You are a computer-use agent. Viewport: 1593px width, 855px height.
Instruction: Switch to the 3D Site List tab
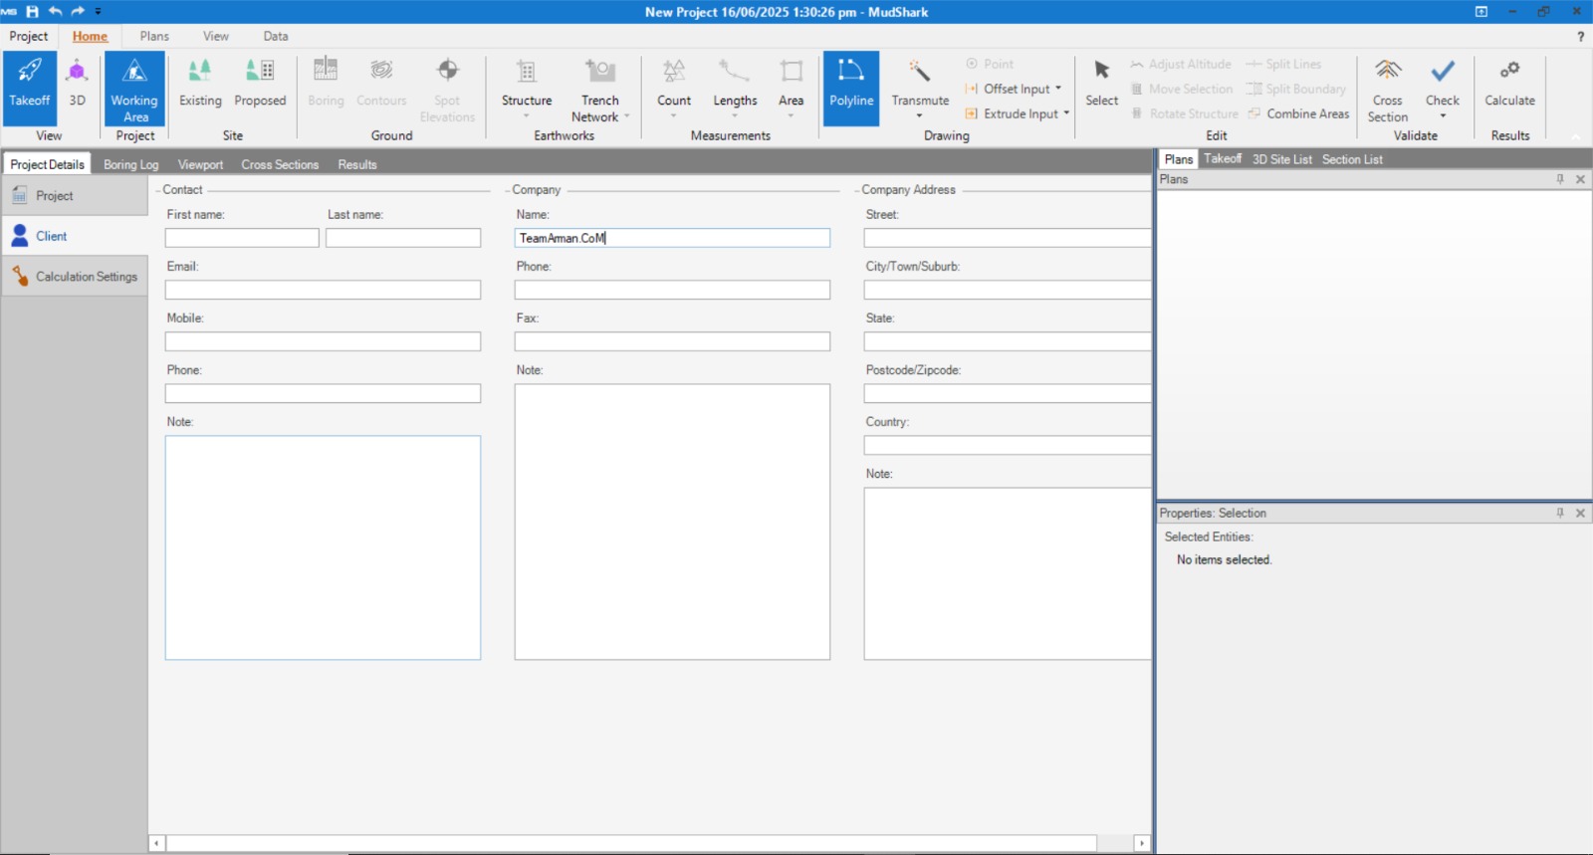1282,159
